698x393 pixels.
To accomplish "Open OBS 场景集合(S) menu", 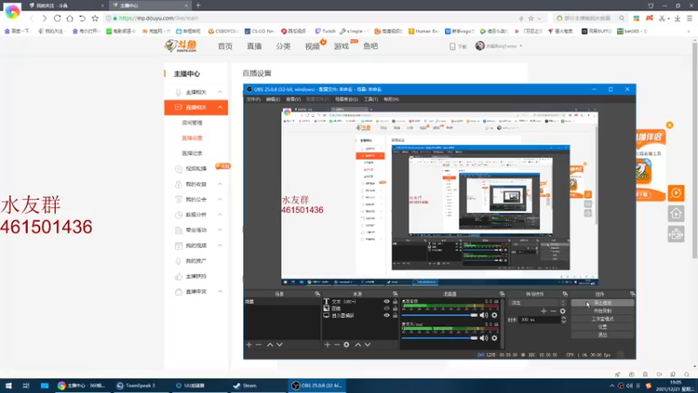I will pos(346,99).
